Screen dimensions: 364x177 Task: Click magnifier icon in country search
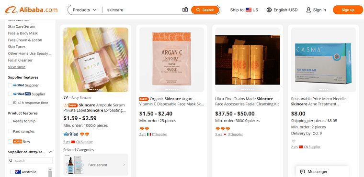tap(11, 161)
